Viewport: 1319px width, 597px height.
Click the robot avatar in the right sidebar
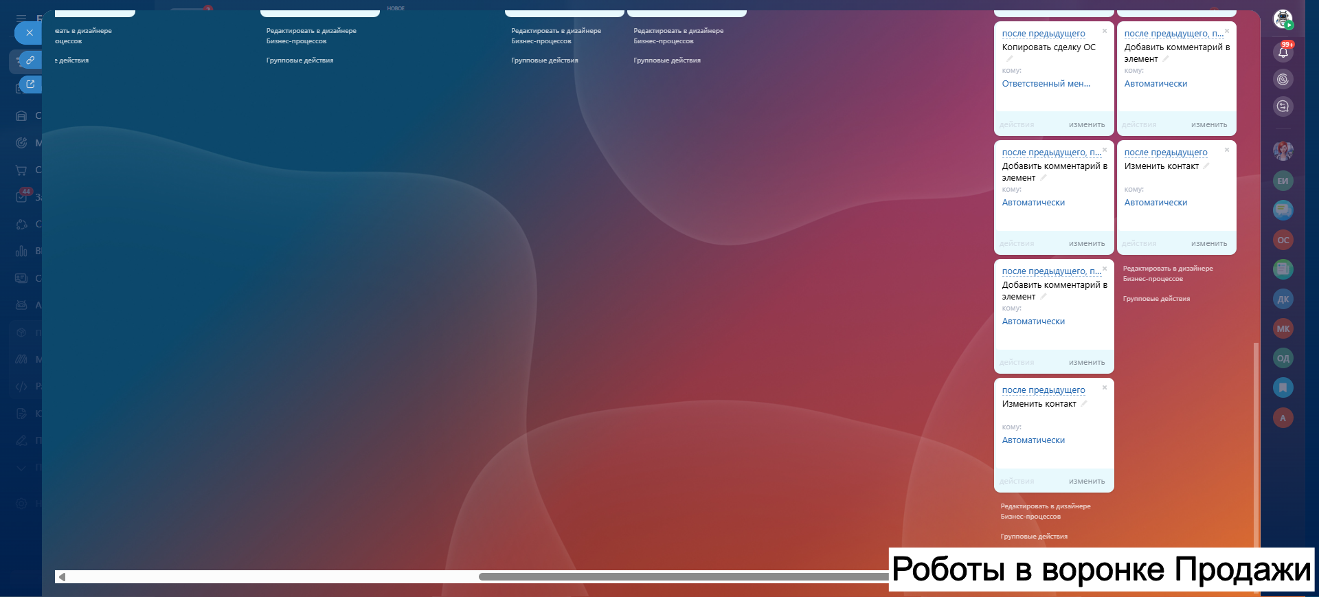[1283, 19]
